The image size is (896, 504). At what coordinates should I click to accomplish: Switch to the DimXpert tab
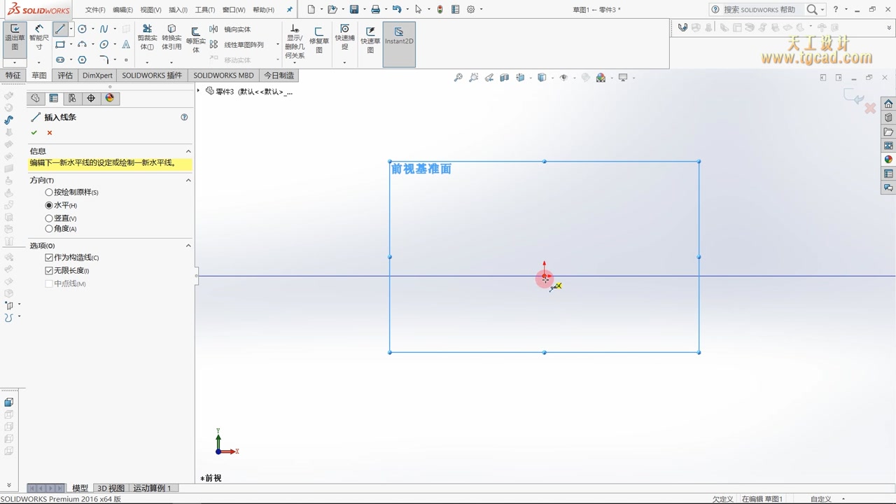tap(97, 75)
